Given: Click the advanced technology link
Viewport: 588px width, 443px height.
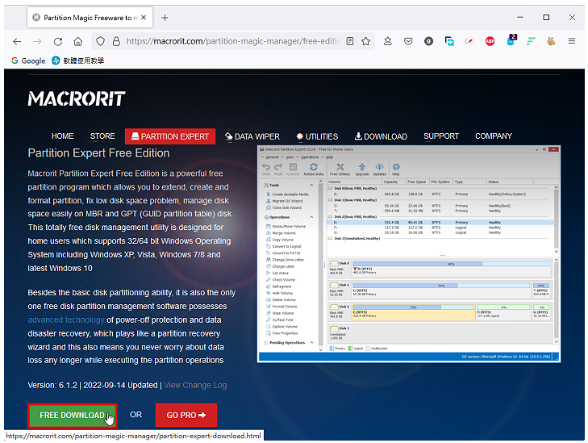Looking at the screenshot, I should coord(66,320).
